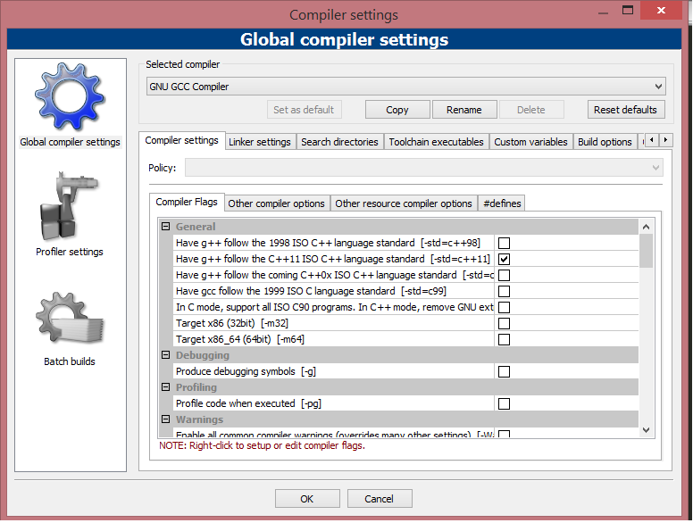Collapse the Profiling section
693x523 pixels.
(x=166, y=387)
